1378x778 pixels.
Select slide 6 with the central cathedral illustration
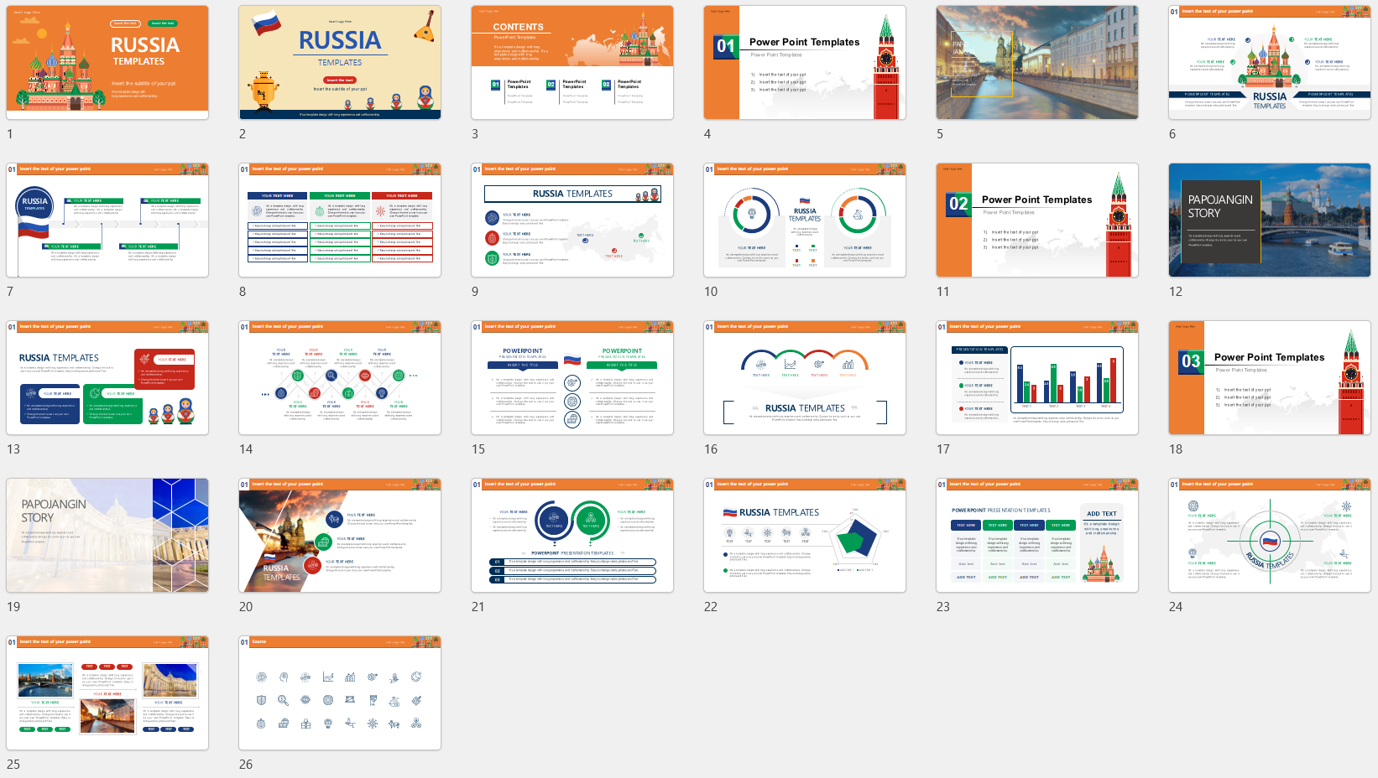coord(1270,63)
